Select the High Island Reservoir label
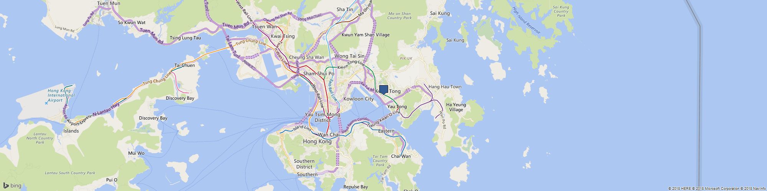Viewport: 767px width, 191px height. coord(526,20)
